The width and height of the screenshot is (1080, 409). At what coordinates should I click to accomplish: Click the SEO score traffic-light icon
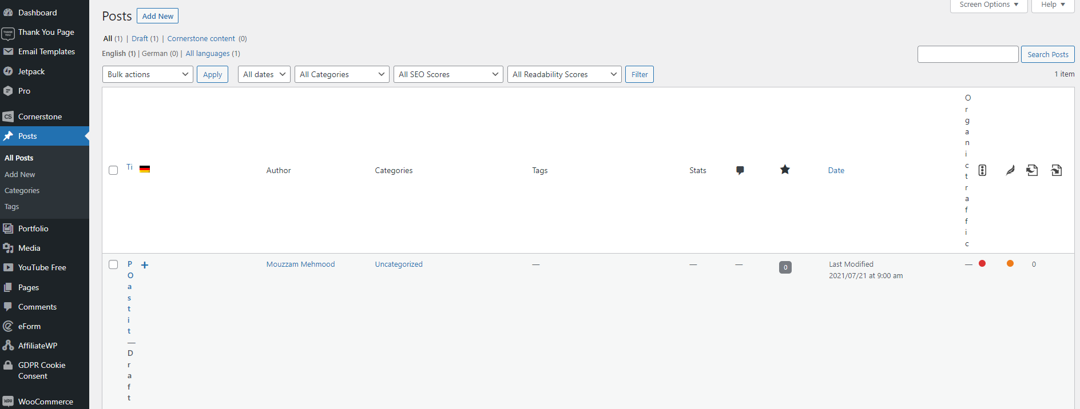982,170
